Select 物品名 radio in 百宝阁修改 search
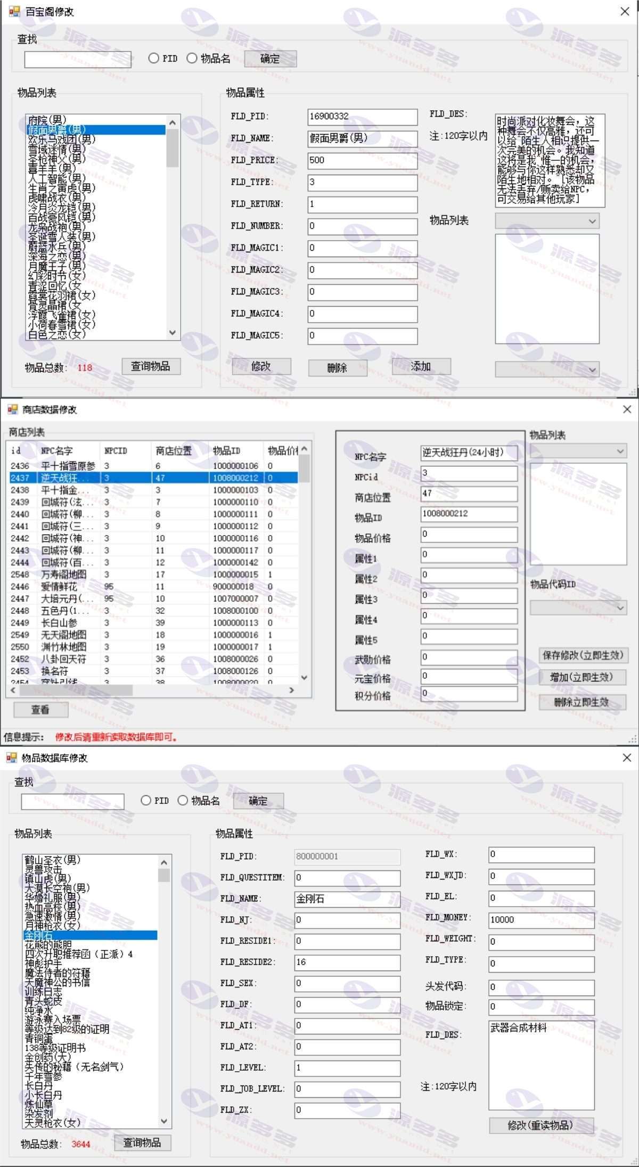639x1167 pixels. coord(192,58)
